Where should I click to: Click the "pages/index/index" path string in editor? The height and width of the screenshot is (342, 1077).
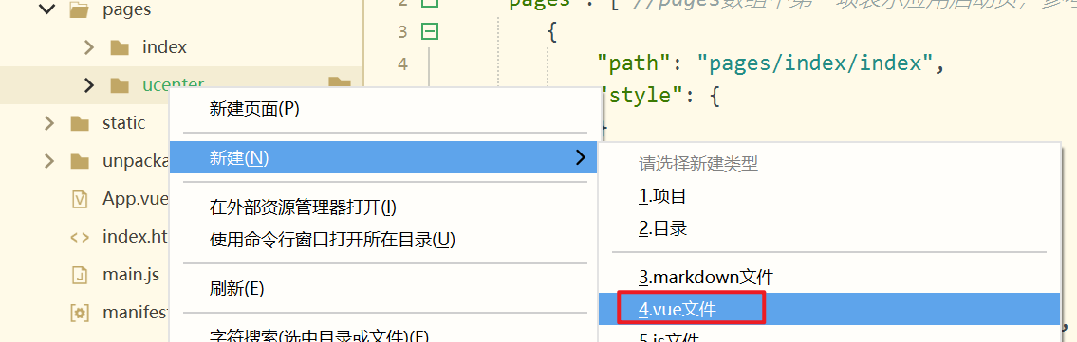coord(812,63)
